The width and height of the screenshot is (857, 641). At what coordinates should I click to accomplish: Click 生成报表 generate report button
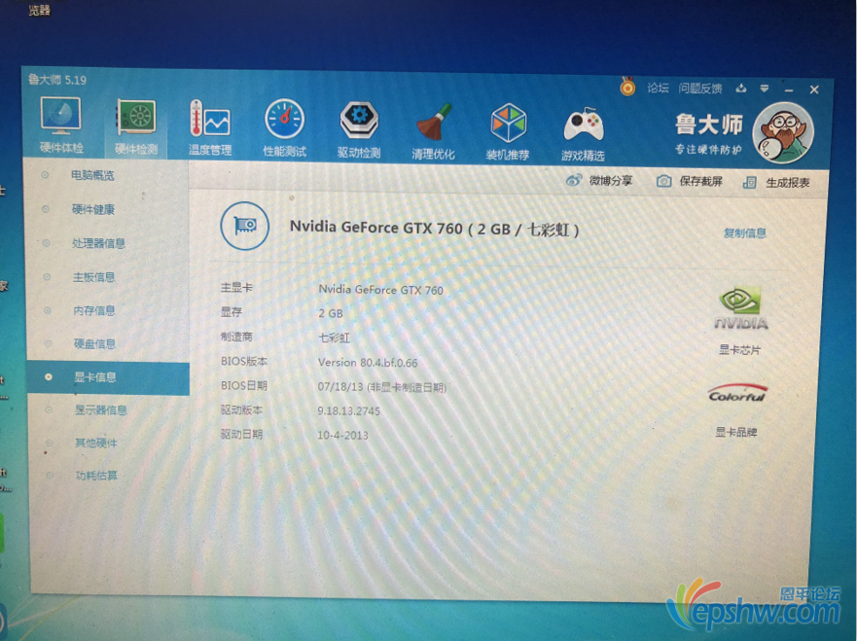pos(776,183)
